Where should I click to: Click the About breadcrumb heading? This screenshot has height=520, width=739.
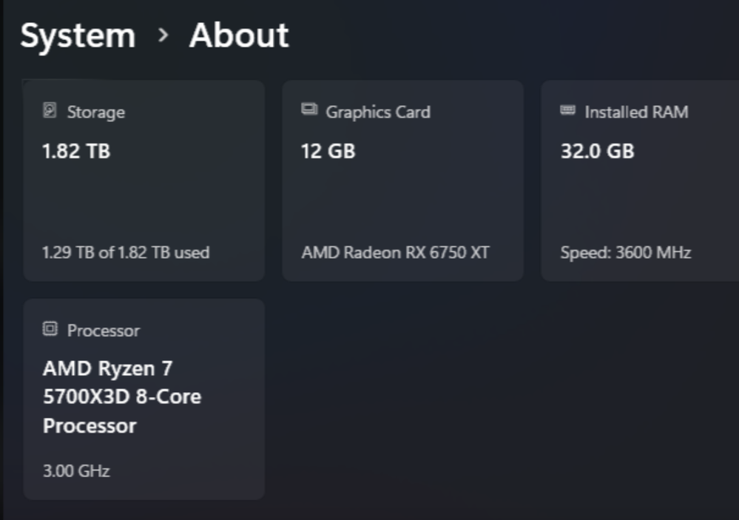pyautogui.click(x=239, y=36)
